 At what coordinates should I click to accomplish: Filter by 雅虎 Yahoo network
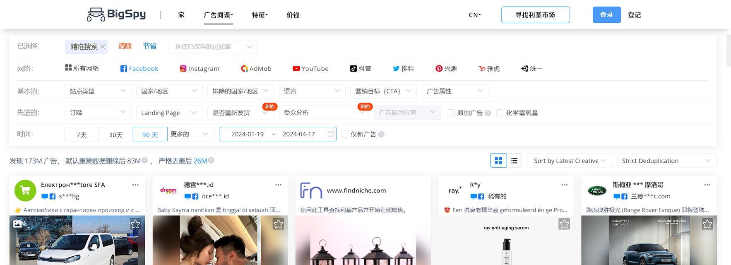coord(489,69)
